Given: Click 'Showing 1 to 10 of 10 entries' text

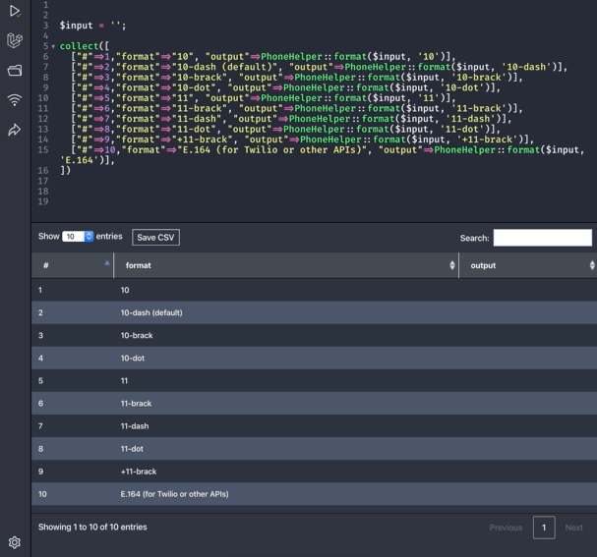Looking at the screenshot, I should click(92, 527).
